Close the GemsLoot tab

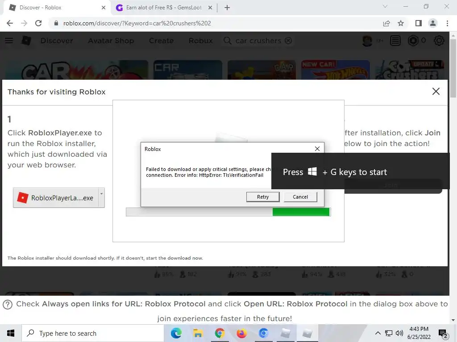pyautogui.click(x=210, y=8)
